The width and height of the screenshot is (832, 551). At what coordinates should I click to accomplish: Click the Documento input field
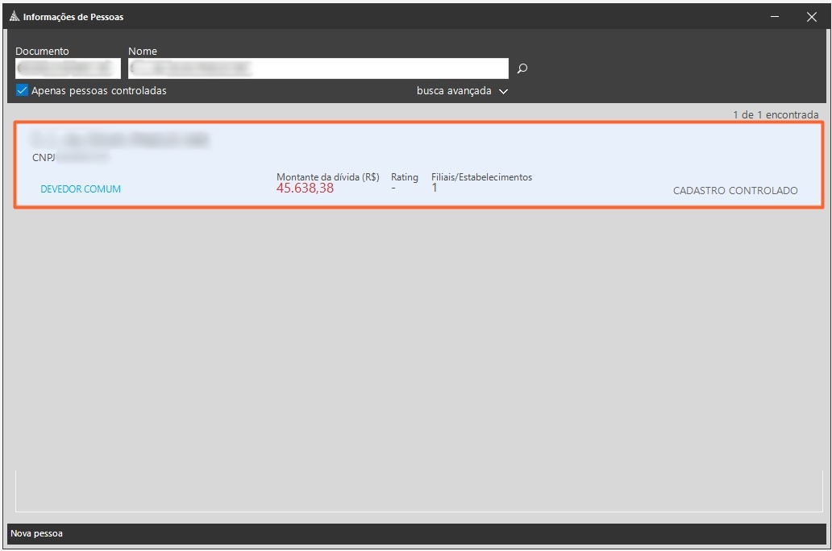pos(68,68)
